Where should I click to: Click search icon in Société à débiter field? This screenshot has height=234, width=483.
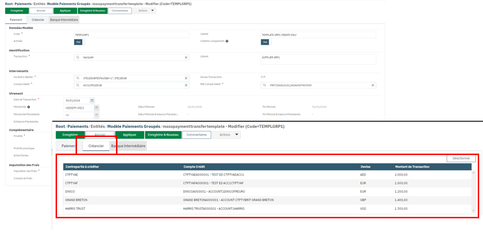point(77,78)
